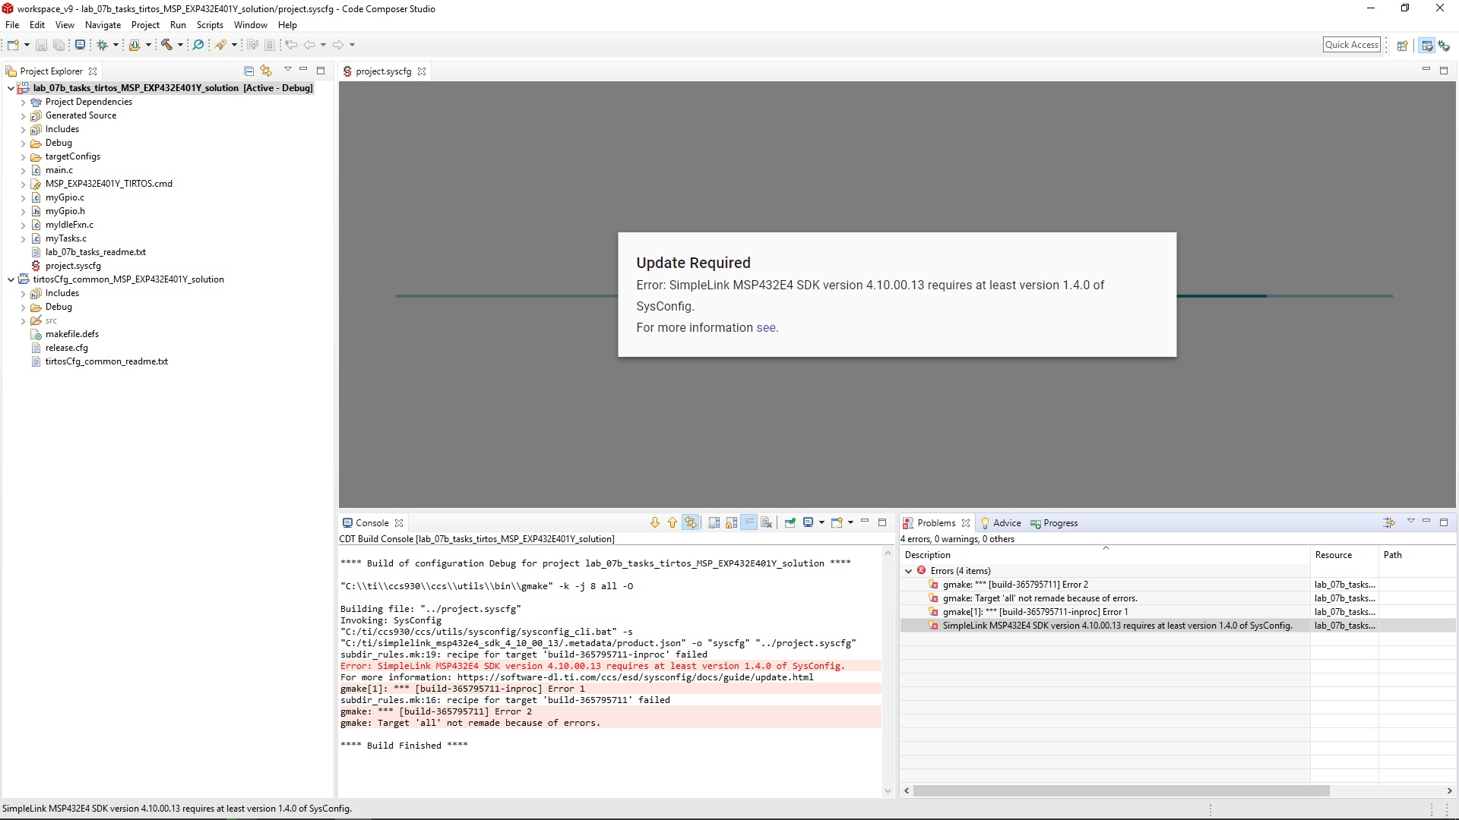Screen dimensions: 1459x820
Task: Select release.cfg file in tree
Action: coord(67,348)
